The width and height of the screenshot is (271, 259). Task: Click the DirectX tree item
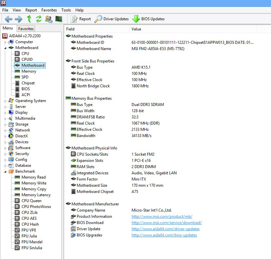[18, 136]
